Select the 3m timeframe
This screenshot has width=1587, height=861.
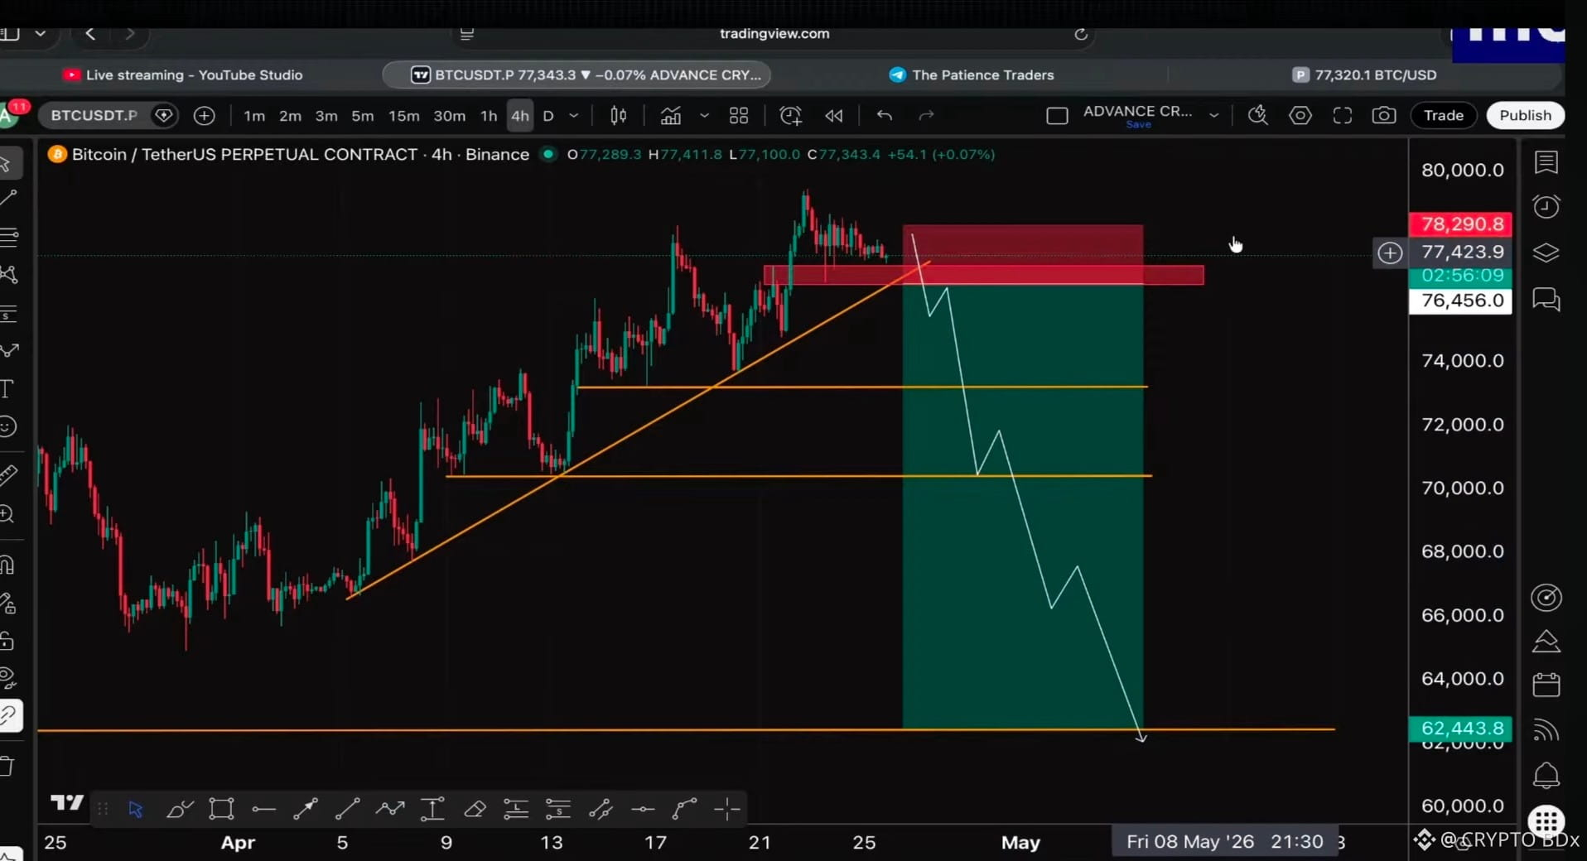pyautogui.click(x=326, y=116)
